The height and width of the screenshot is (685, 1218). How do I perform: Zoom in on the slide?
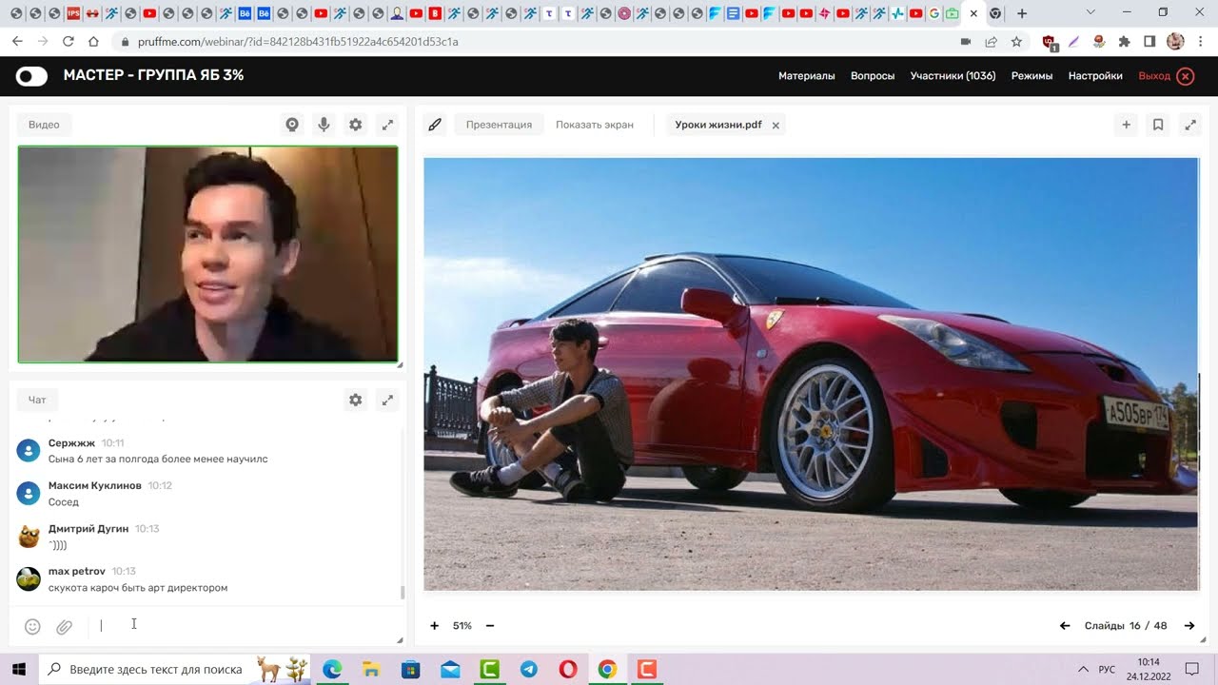coord(435,626)
